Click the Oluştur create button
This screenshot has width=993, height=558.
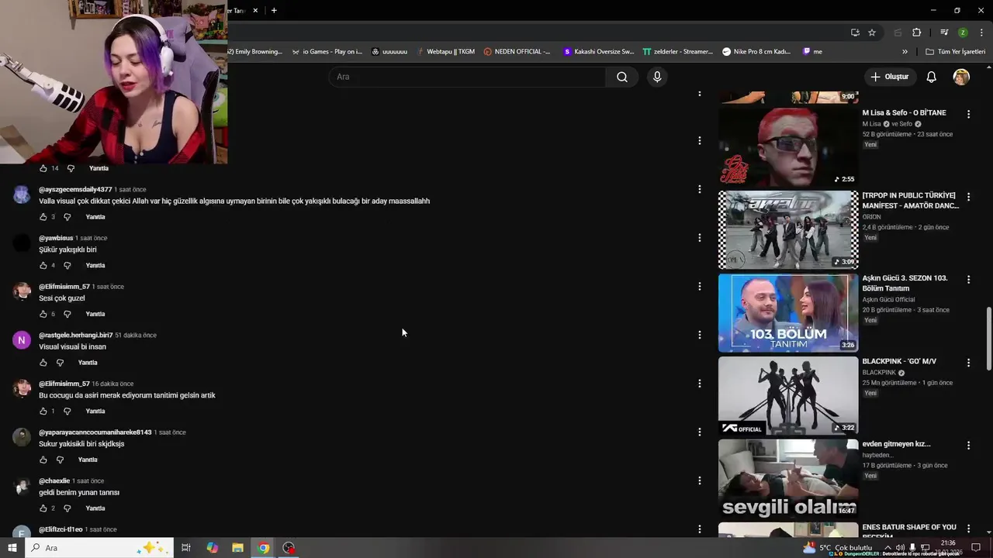point(889,77)
